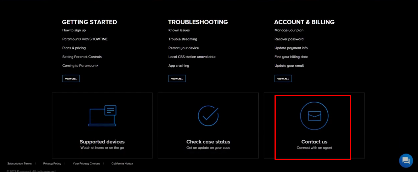Open Setting Parental Controls help

click(x=82, y=57)
